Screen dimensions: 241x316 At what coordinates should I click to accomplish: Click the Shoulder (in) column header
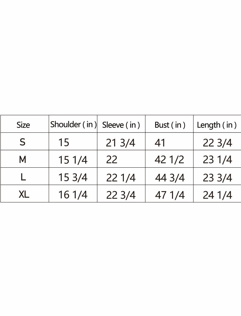click(73, 125)
